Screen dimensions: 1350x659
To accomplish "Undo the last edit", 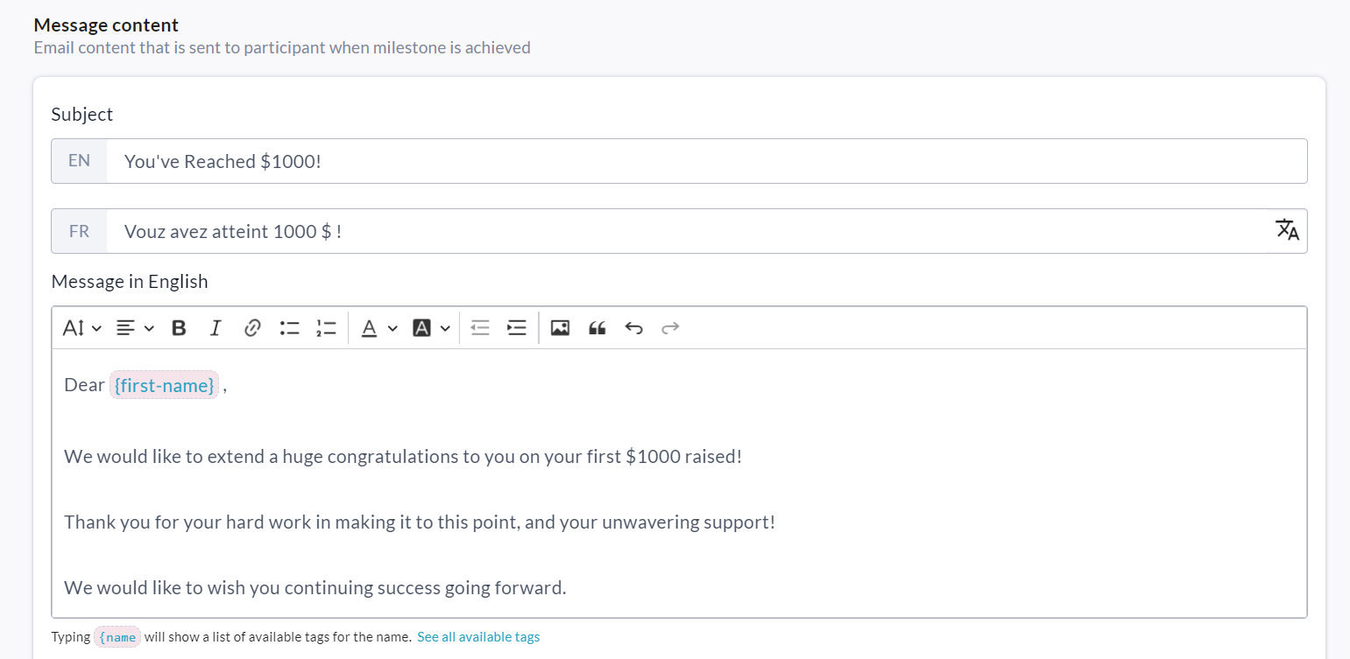I will point(633,328).
